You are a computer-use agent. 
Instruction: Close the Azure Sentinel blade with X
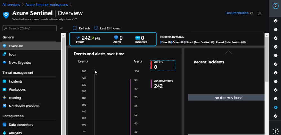point(260,13)
